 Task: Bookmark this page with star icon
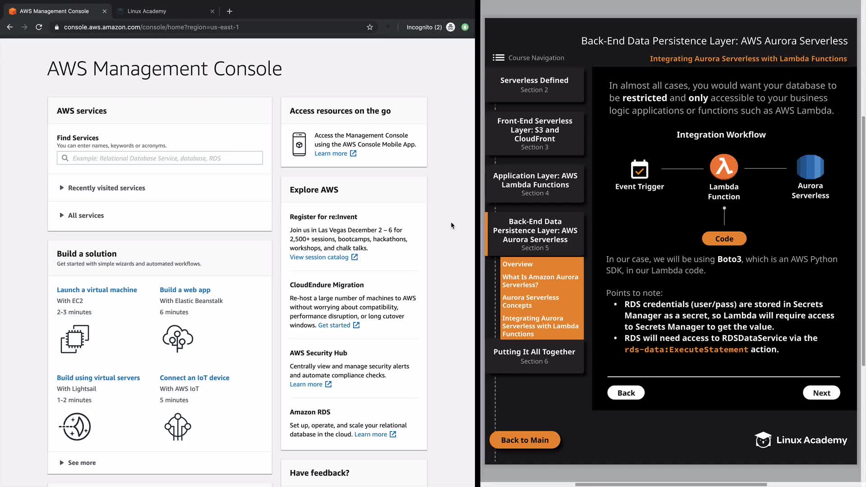tap(370, 27)
